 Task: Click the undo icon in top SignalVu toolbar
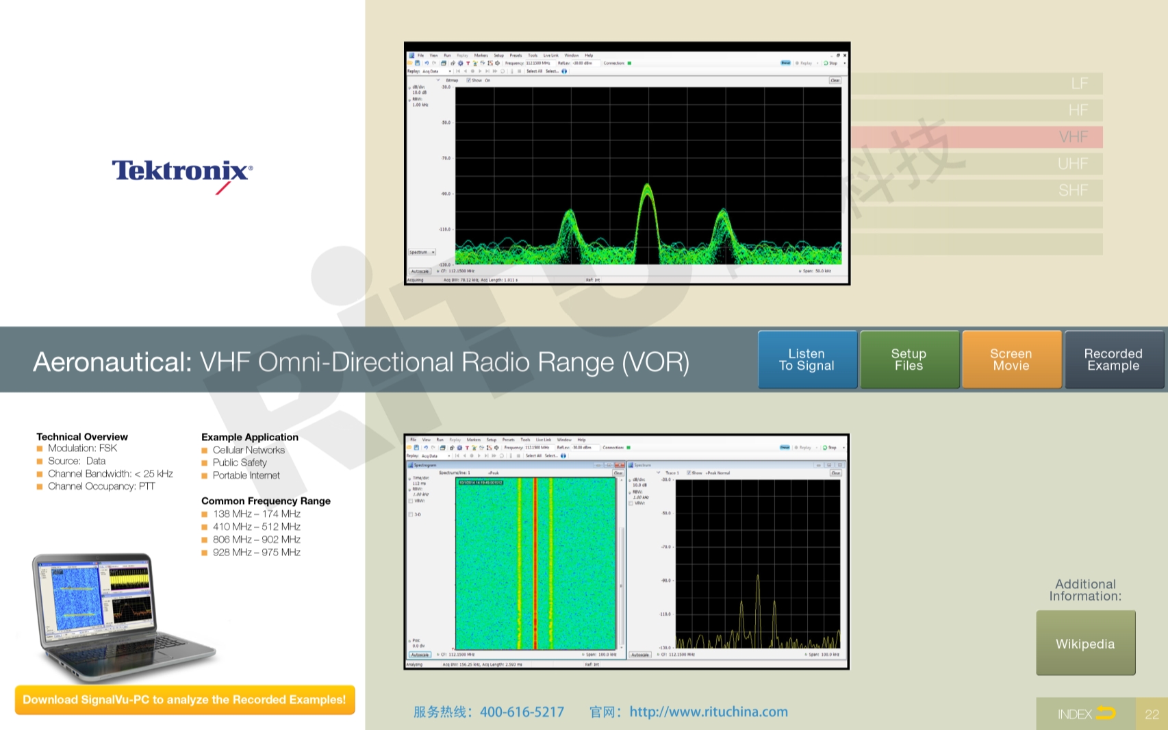427,63
